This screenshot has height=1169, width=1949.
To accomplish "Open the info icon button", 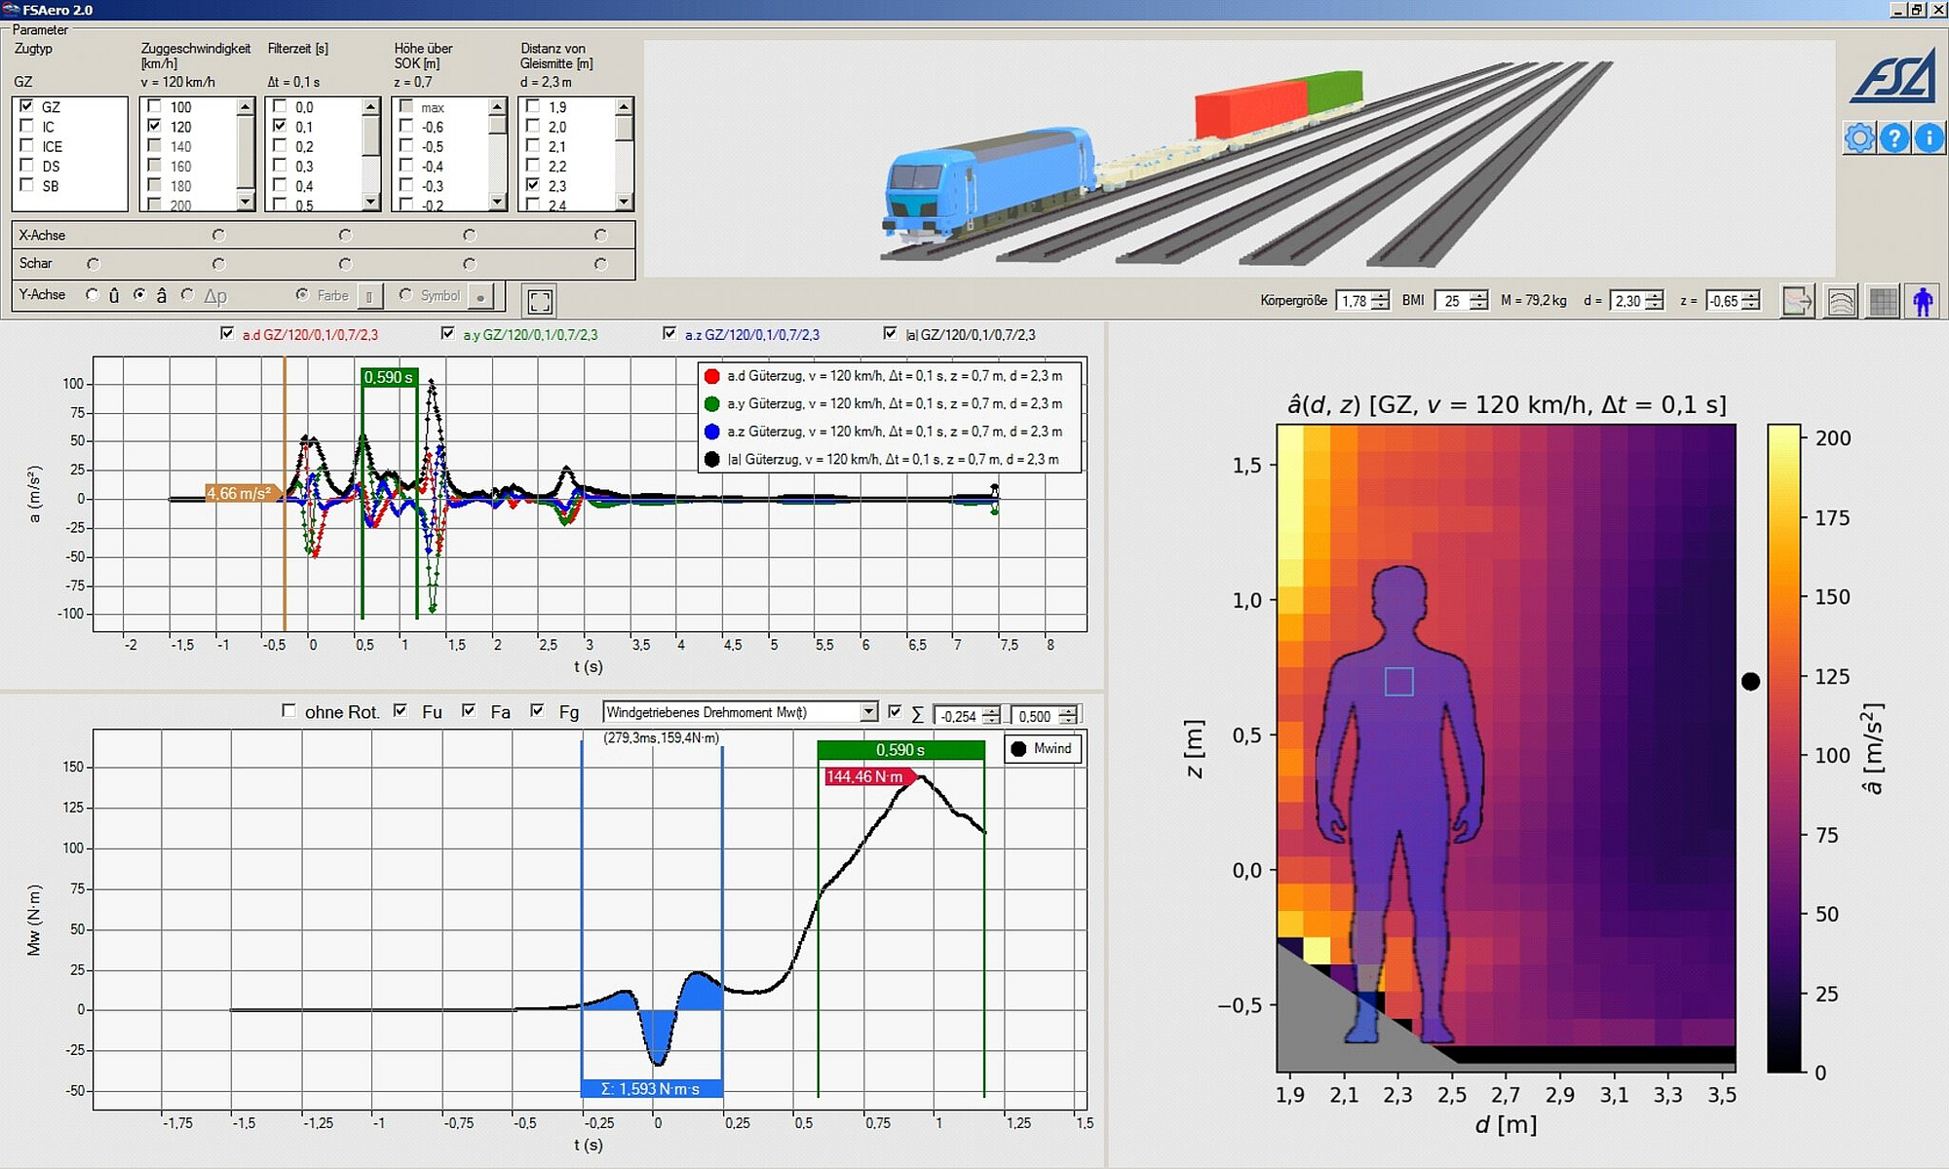I will point(1929,138).
